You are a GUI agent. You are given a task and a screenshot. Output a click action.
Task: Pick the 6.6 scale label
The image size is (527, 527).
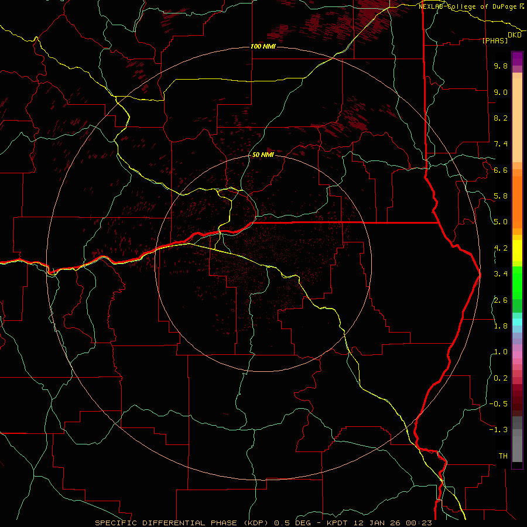pos(501,170)
